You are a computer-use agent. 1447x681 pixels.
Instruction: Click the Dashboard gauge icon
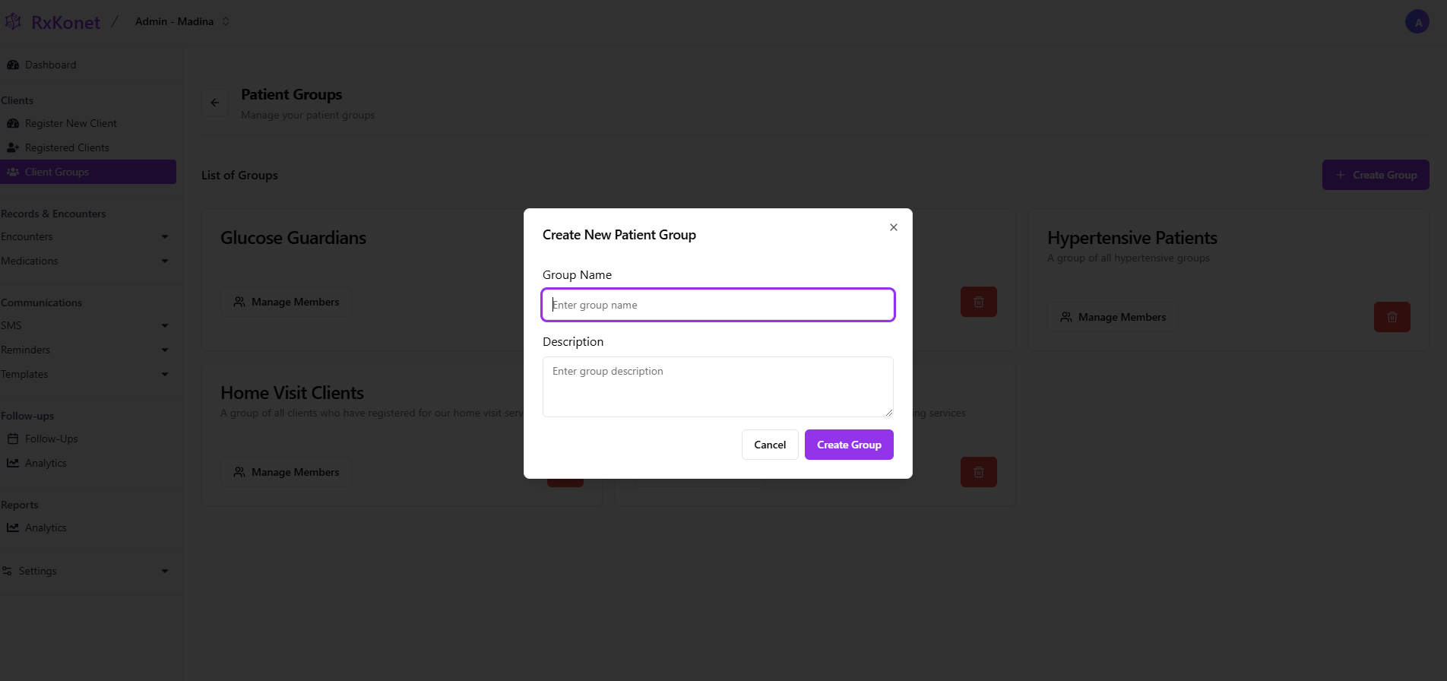coord(13,65)
